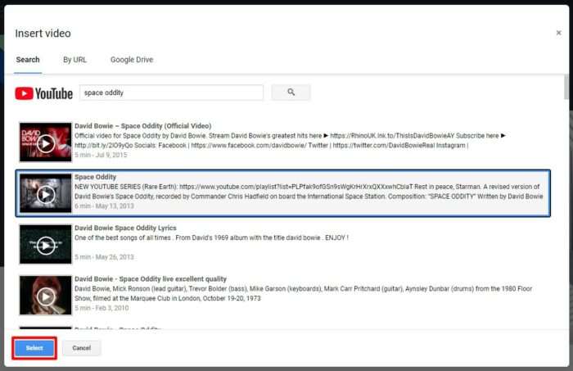Play the live excellent quality video thumbnail
Viewport: 573px width, 371px height.
tap(46, 296)
